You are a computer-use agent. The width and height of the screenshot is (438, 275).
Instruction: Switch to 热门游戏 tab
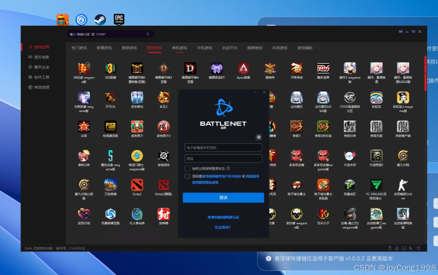coord(79,48)
